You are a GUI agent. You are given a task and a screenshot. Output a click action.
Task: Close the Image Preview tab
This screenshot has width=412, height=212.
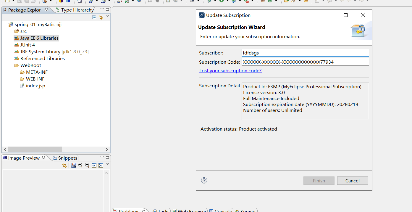point(43,158)
